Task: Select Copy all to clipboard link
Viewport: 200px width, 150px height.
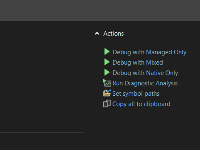Action: (x=141, y=104)
